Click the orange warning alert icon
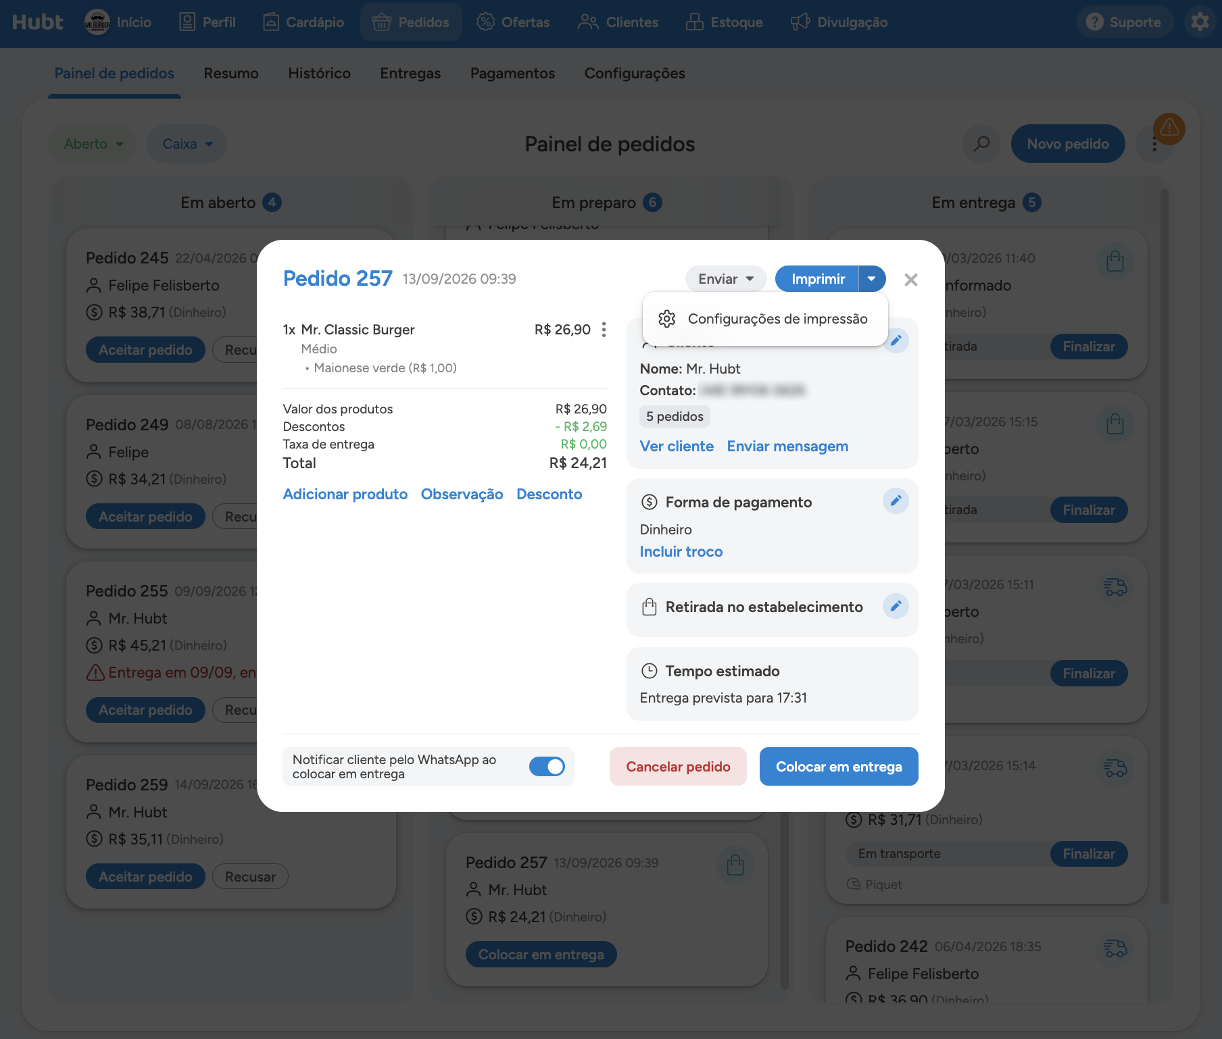This screenshot has width=1222, height=1039. [x=1169, y=128]
